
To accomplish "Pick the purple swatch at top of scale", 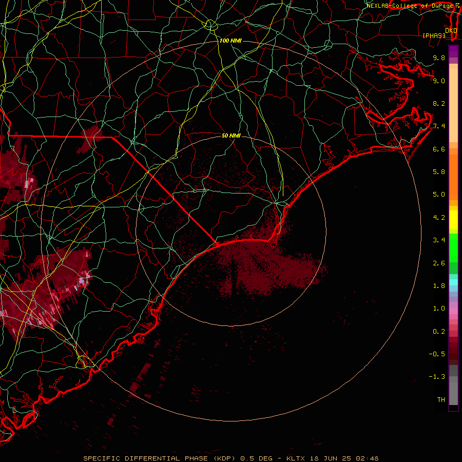I will 453,51.
